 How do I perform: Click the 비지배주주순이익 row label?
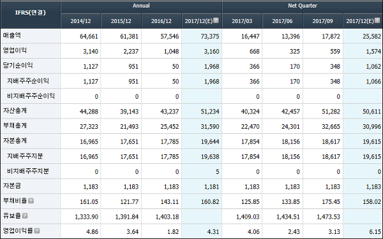coord(31,96)
